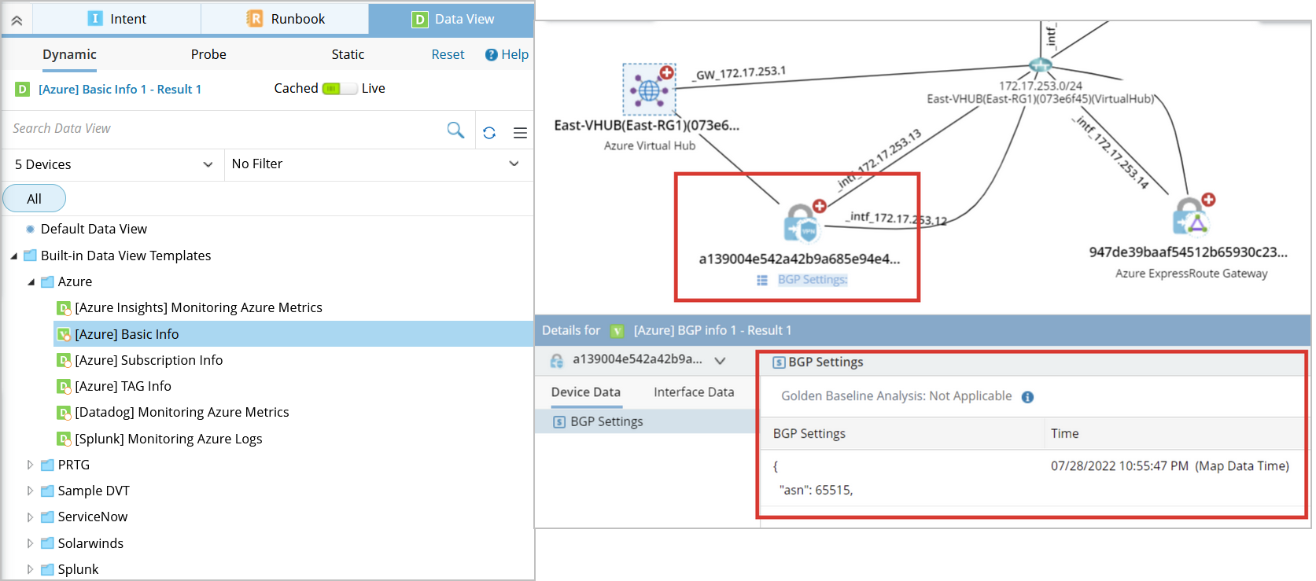Click the search magnifier icon

click(x=455, y=130)
